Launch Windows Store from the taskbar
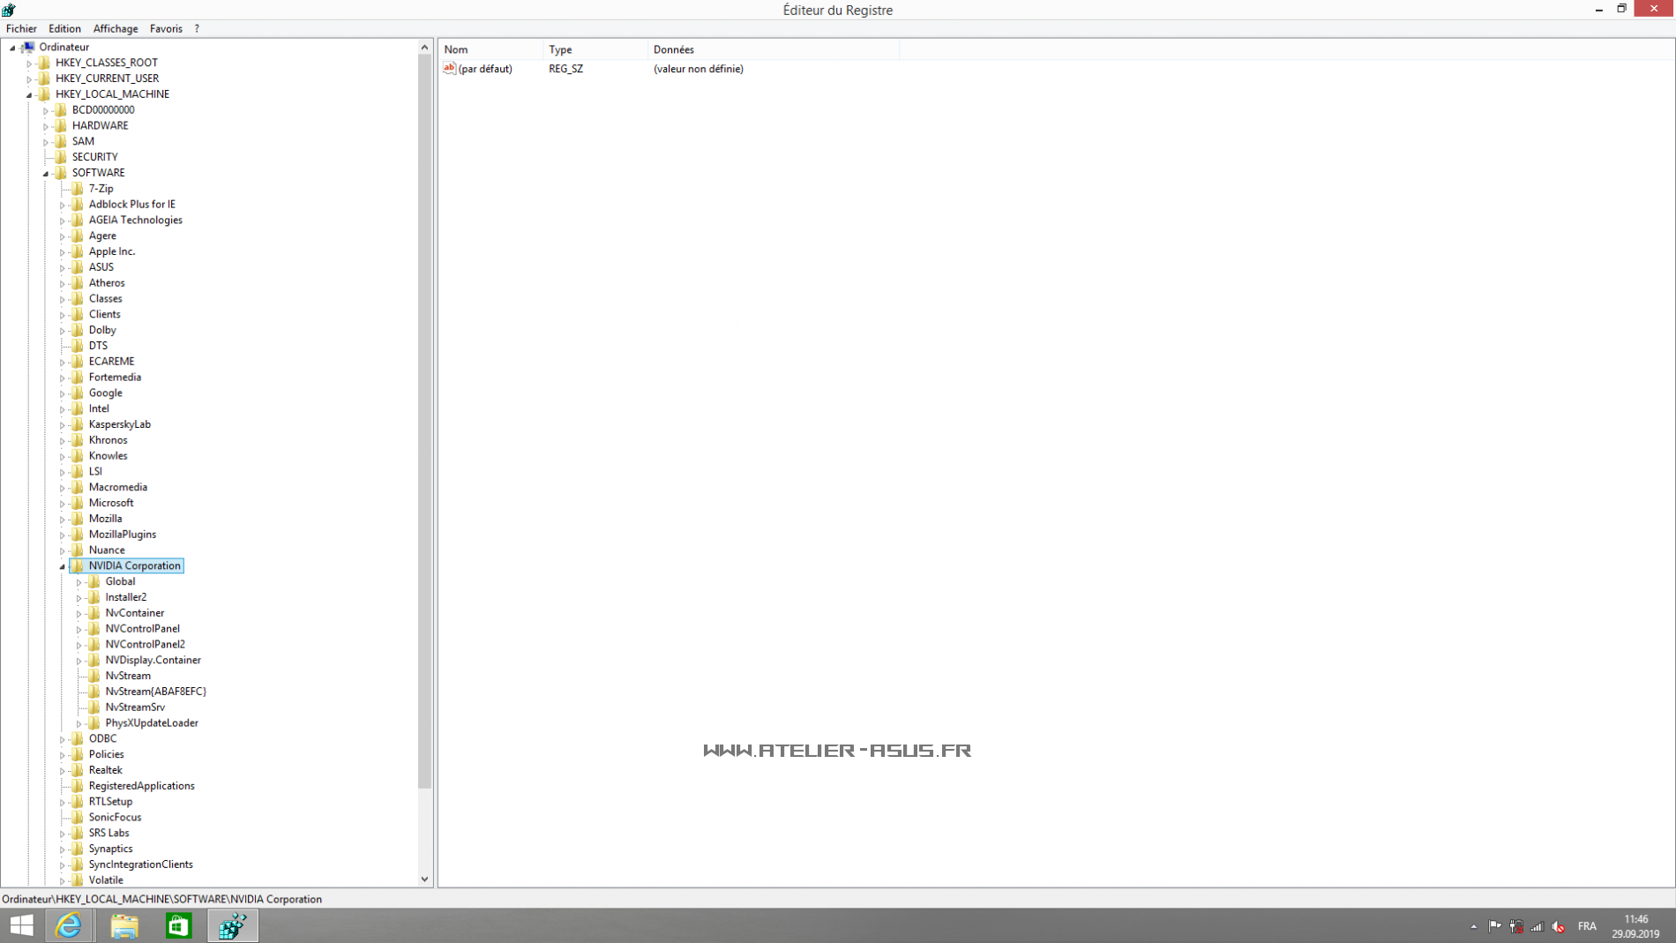The width and height of the screenshot is (1676, 943). coord(178,925)
